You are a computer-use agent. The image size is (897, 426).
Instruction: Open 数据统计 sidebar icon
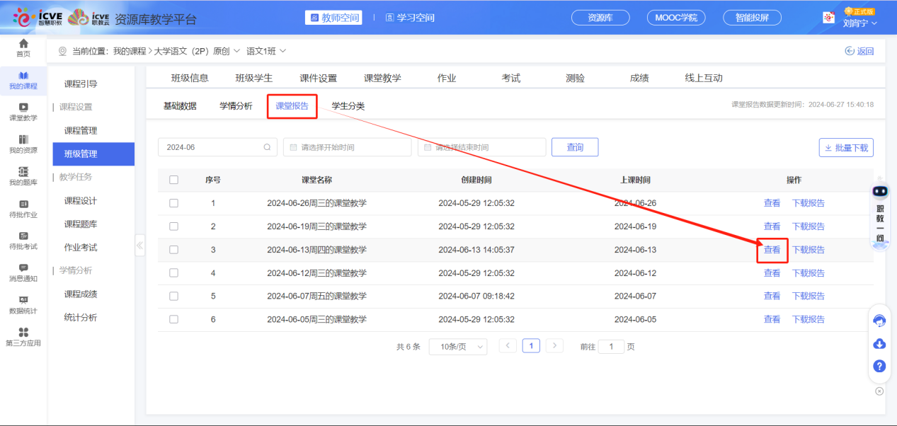tap(23, 304)
